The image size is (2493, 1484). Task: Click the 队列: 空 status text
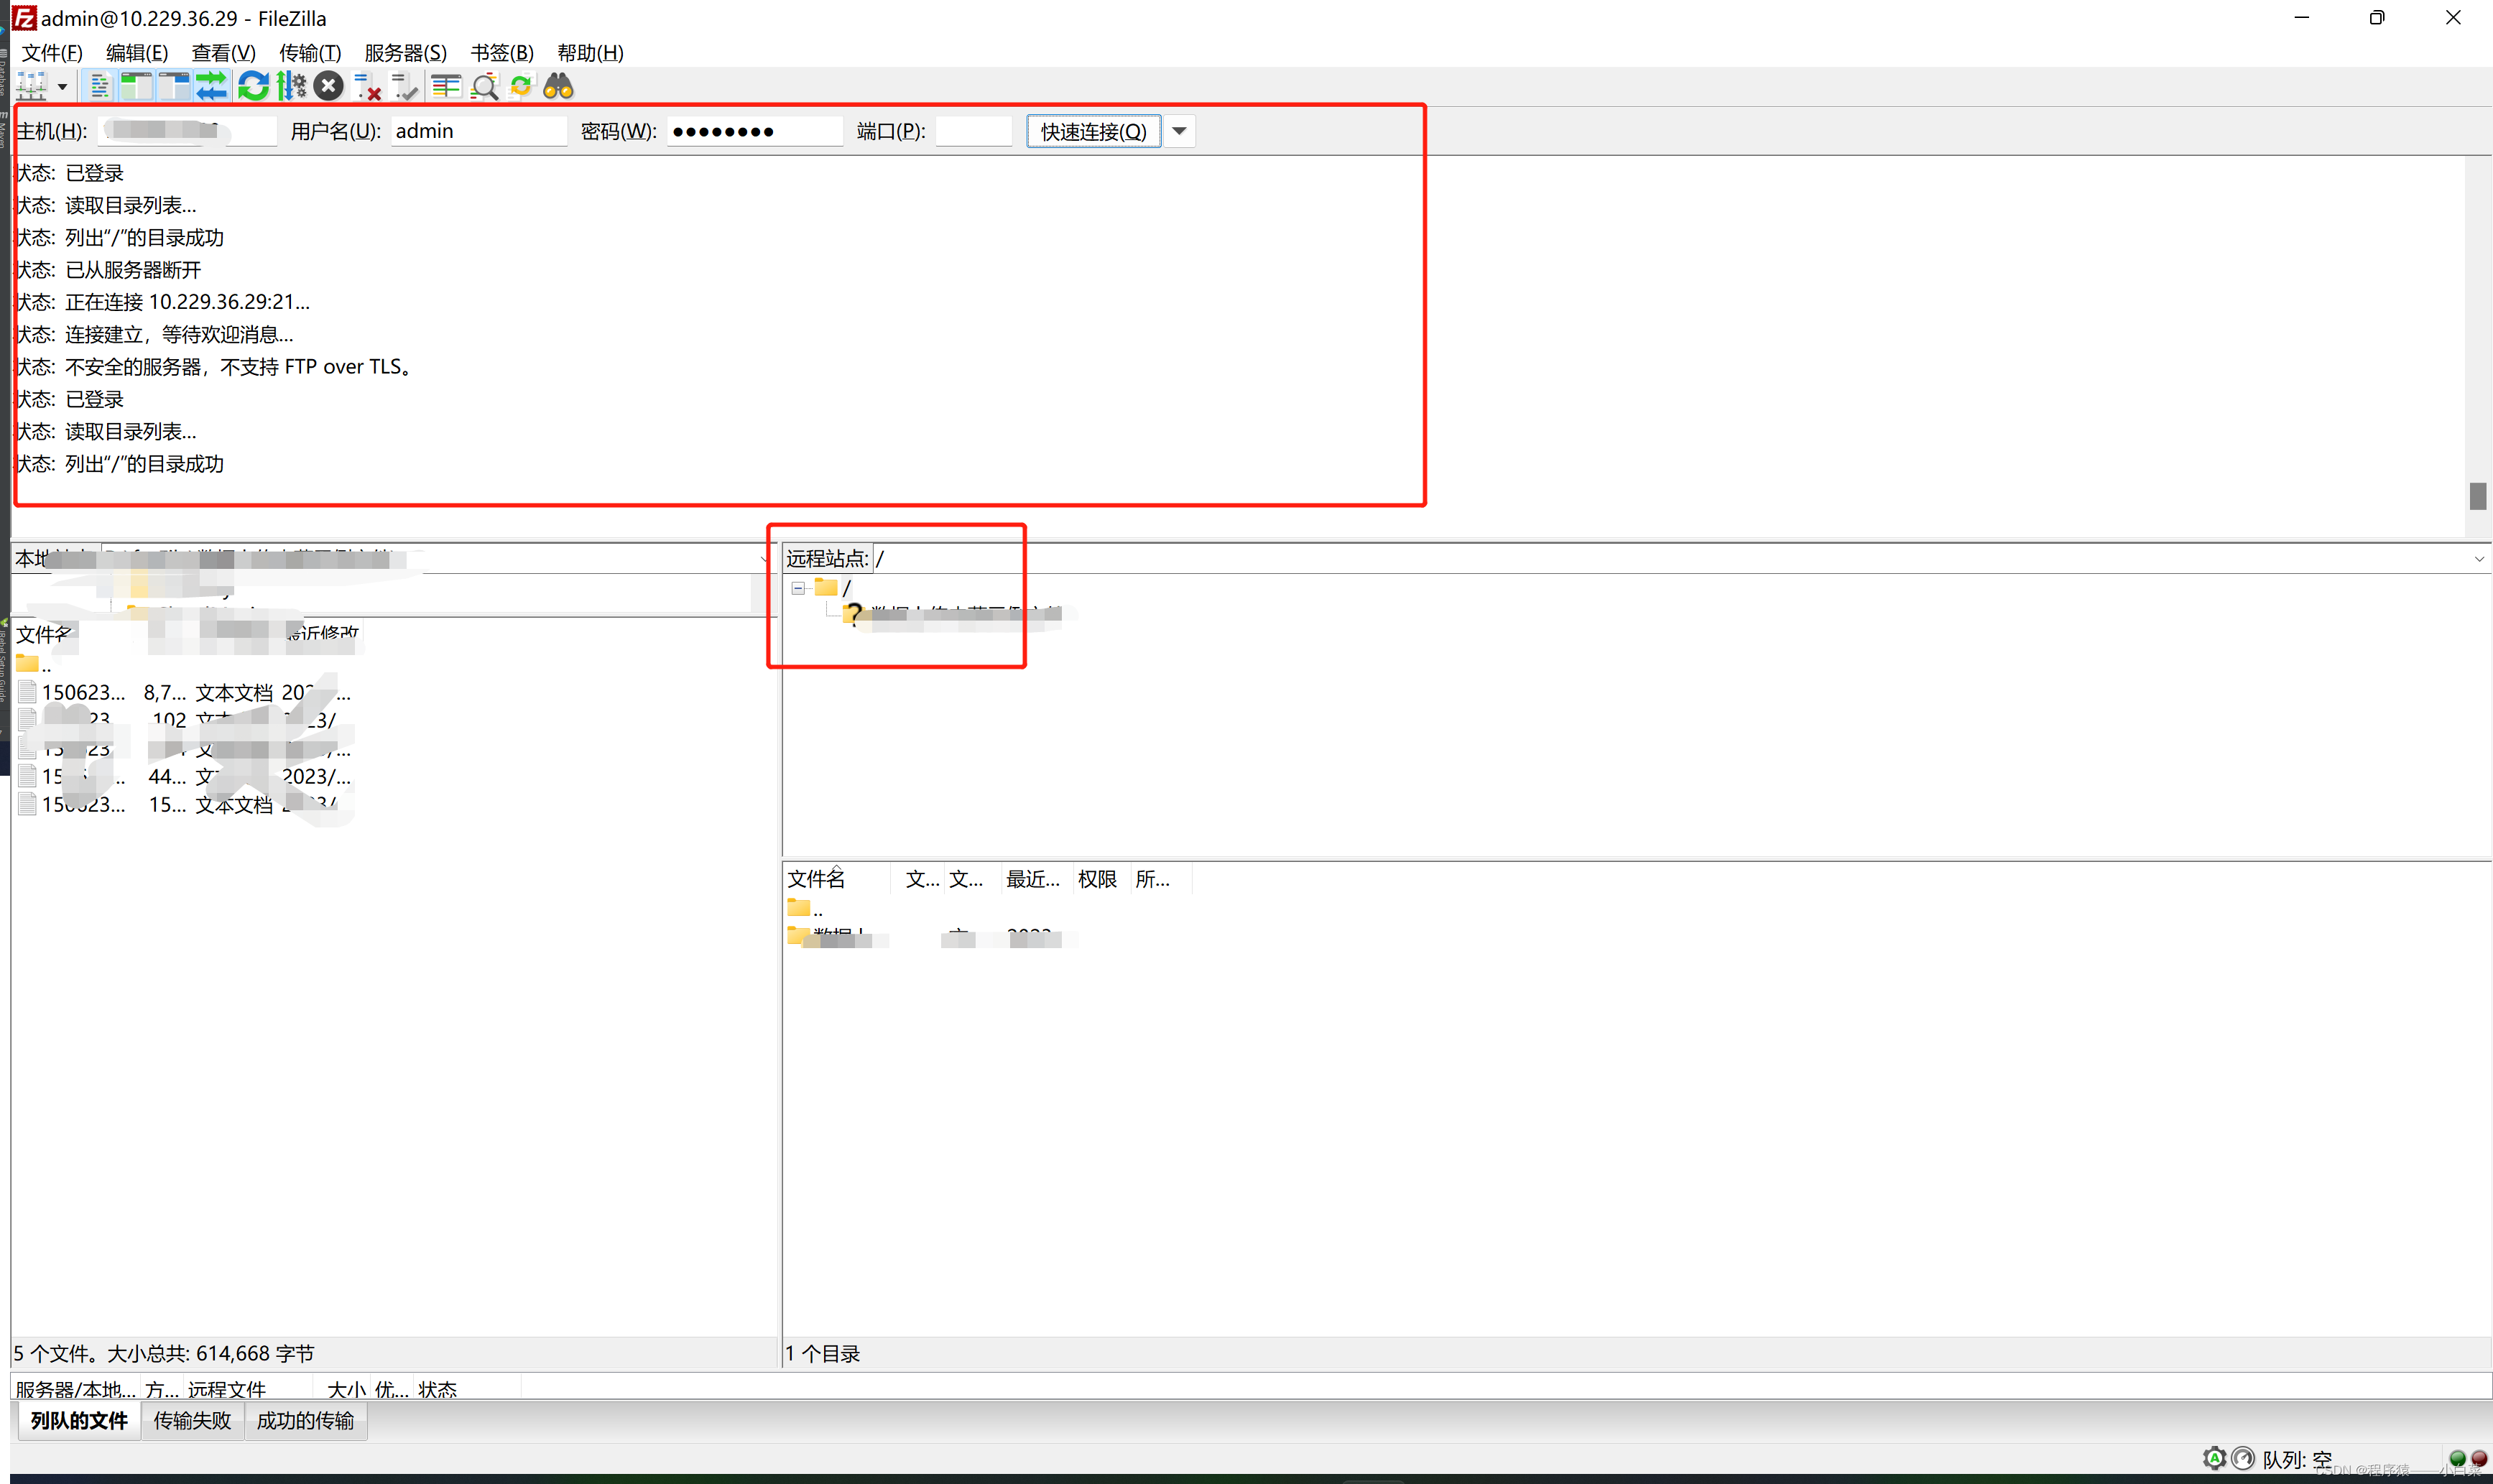2297,1459
